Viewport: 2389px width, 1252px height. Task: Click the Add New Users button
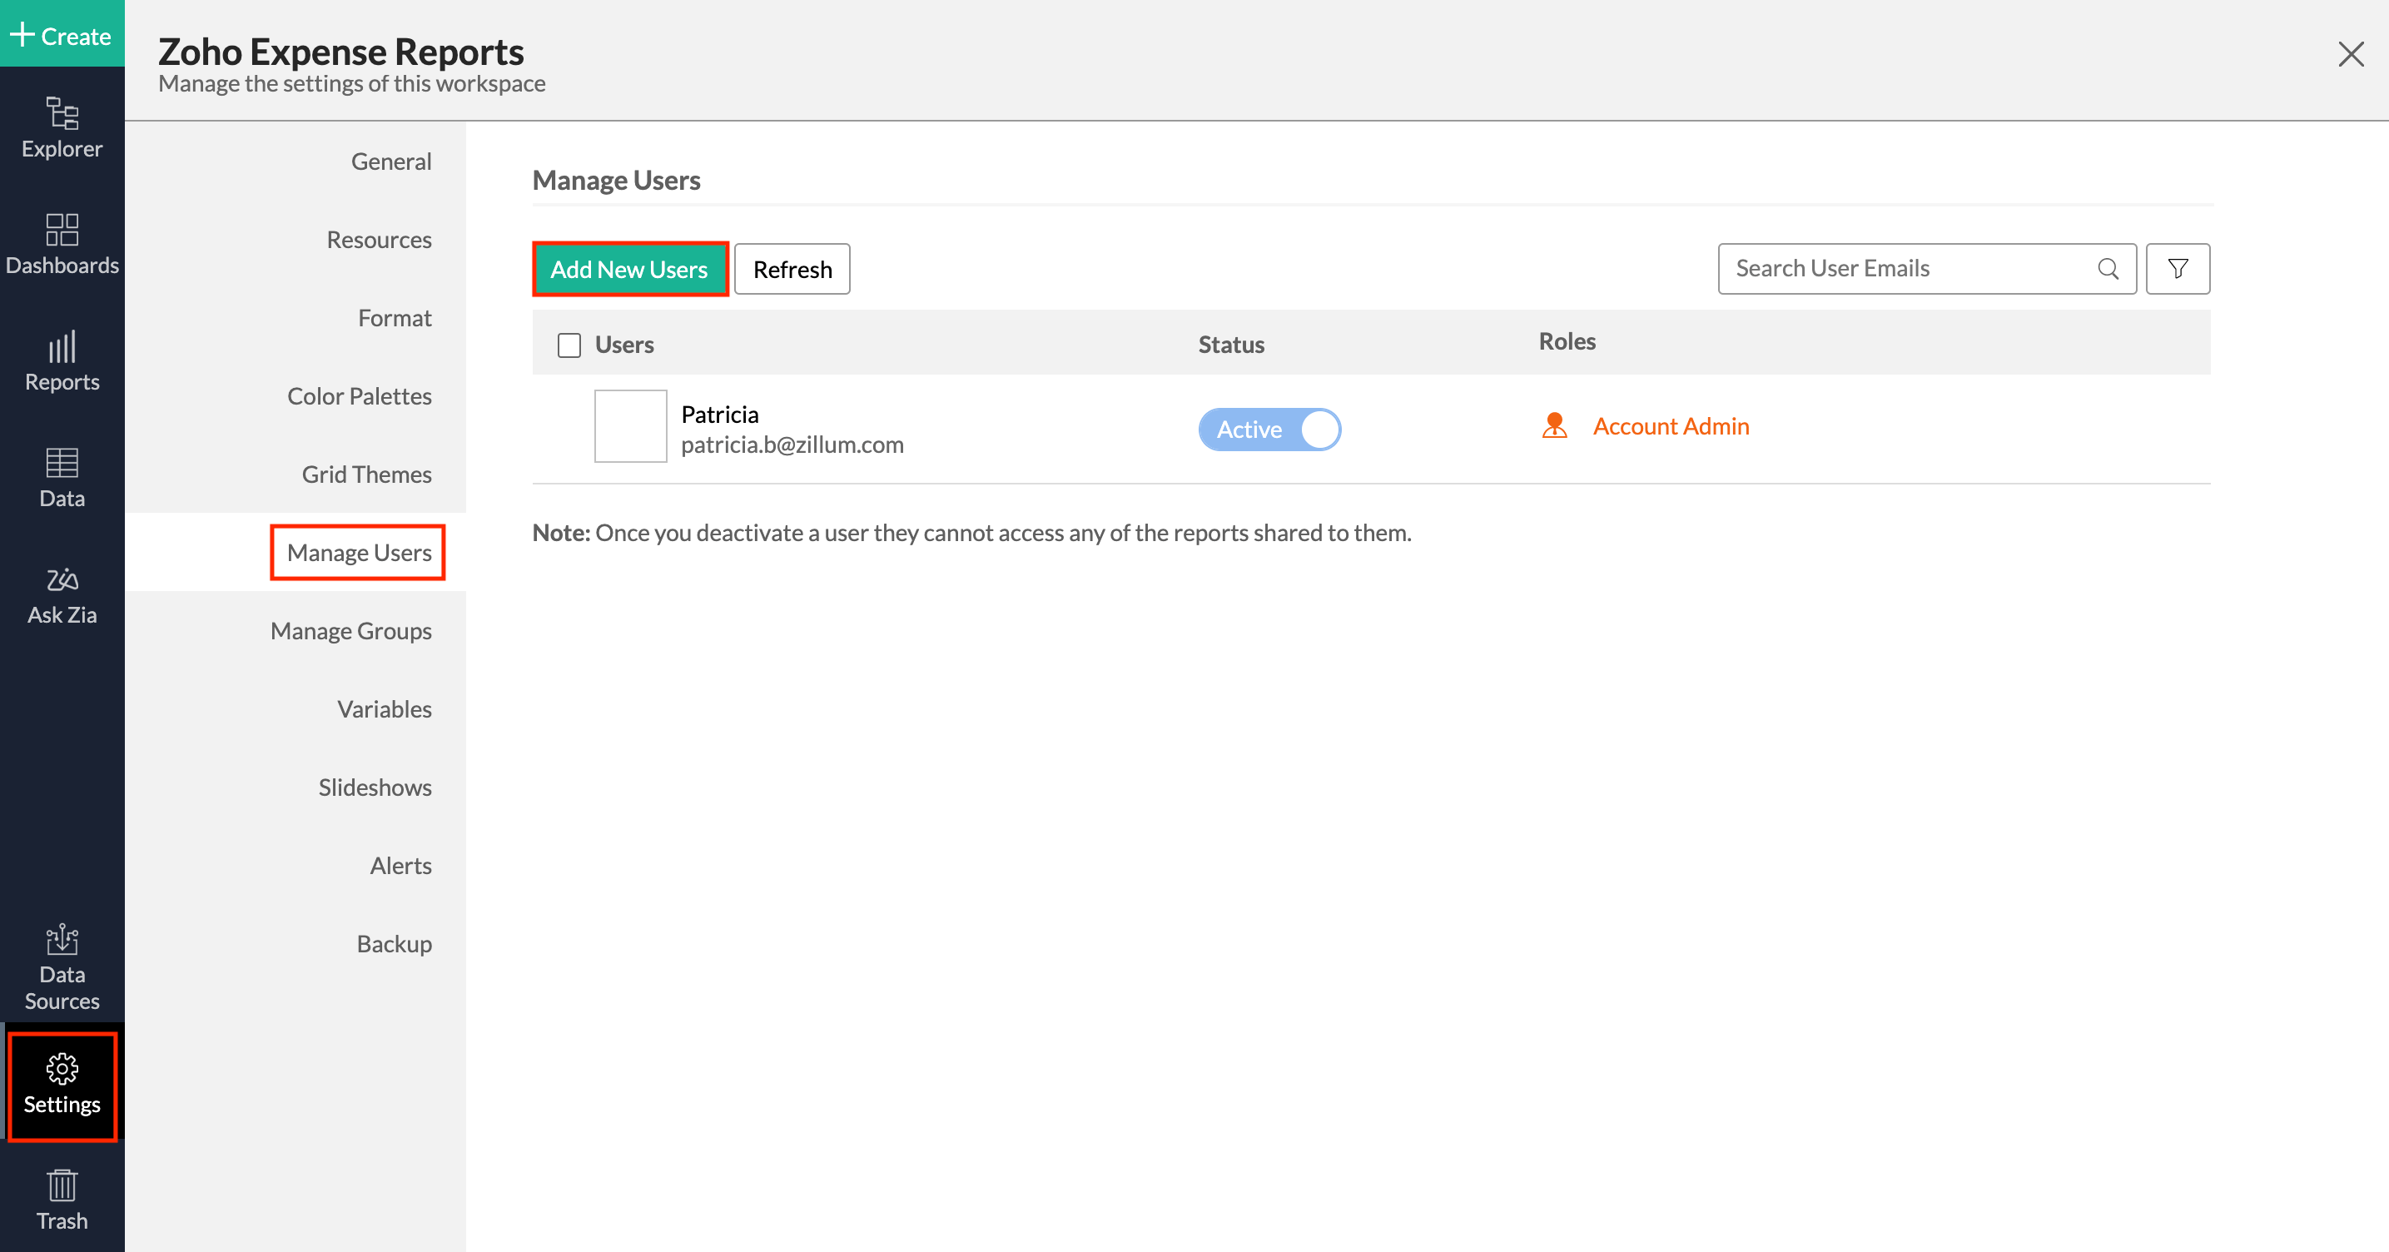pos(628,269)
